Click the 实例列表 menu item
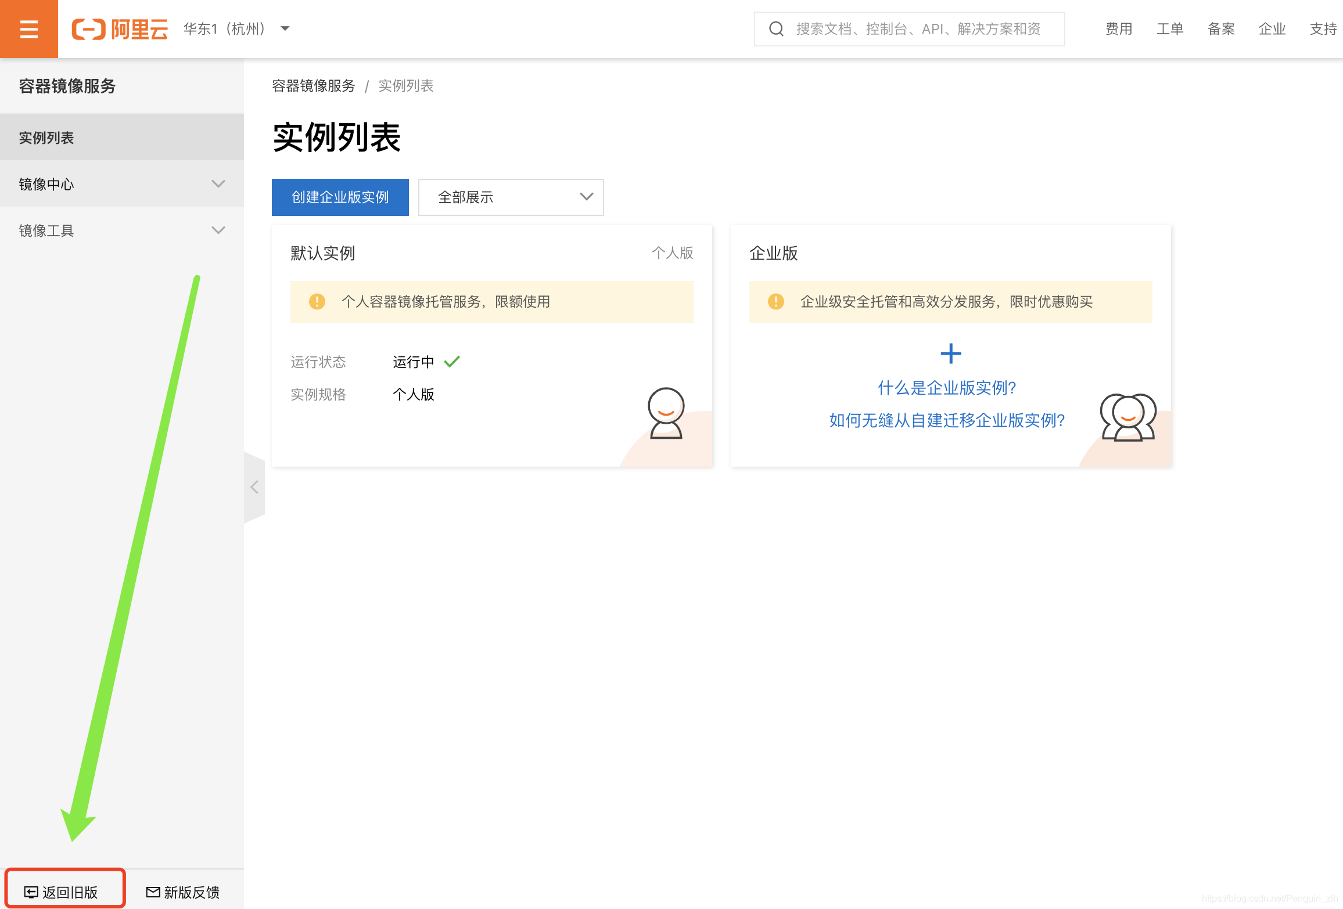The width and height of the screenshot is (1343, 909). coord(122,137)
